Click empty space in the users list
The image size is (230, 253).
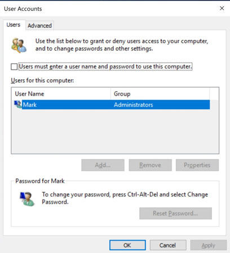(115, 131)
